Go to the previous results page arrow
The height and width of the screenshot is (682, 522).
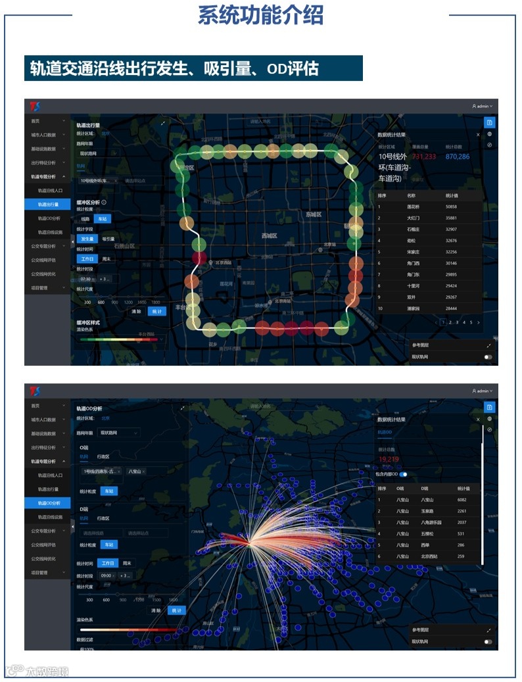coord(437,322)
